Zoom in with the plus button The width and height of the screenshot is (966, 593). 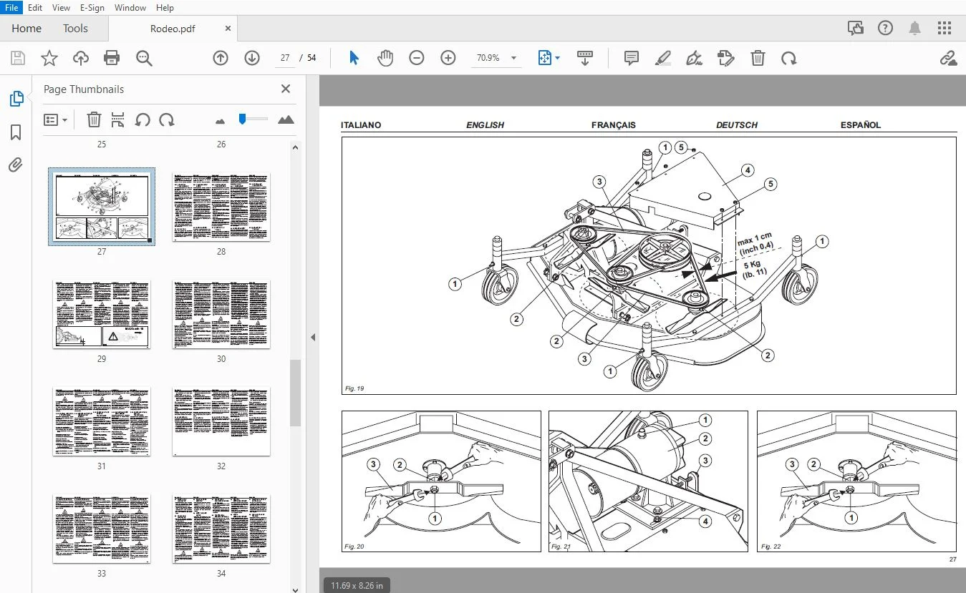tap(448, 58)
